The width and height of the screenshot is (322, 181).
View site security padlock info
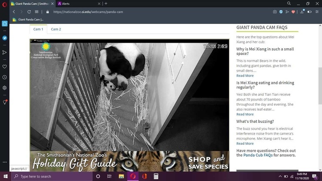tap(47, 12)
